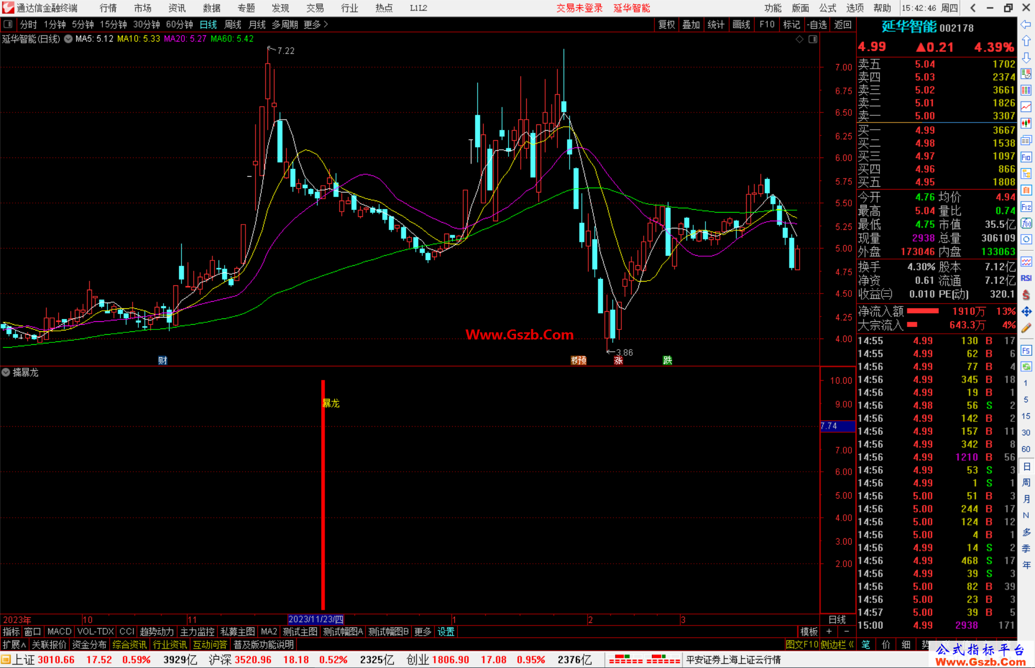Click the wavy lines chart icon in sidebar
The image size is (1035, 668).
[x=1026, y=261]
